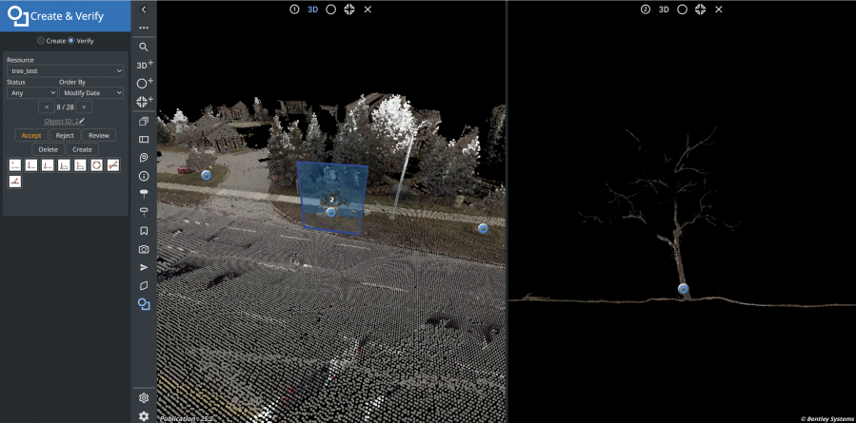Screen dimensions: 856x423
Task: Open the settings gear at sidebar bottom
Action: (144, 416)
